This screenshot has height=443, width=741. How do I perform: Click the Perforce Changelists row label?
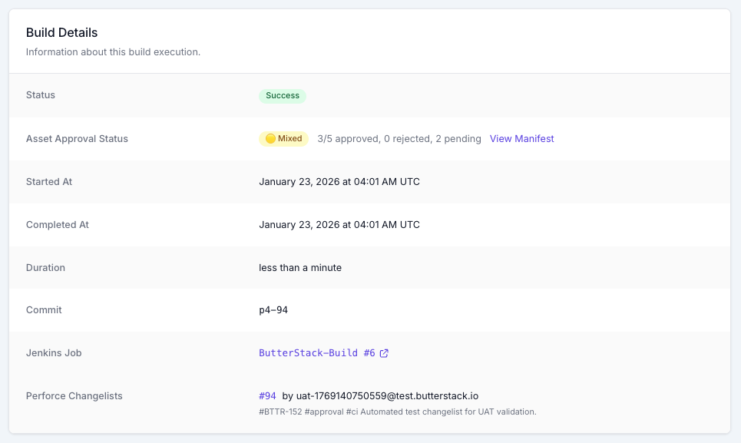(x=74, y=395)
